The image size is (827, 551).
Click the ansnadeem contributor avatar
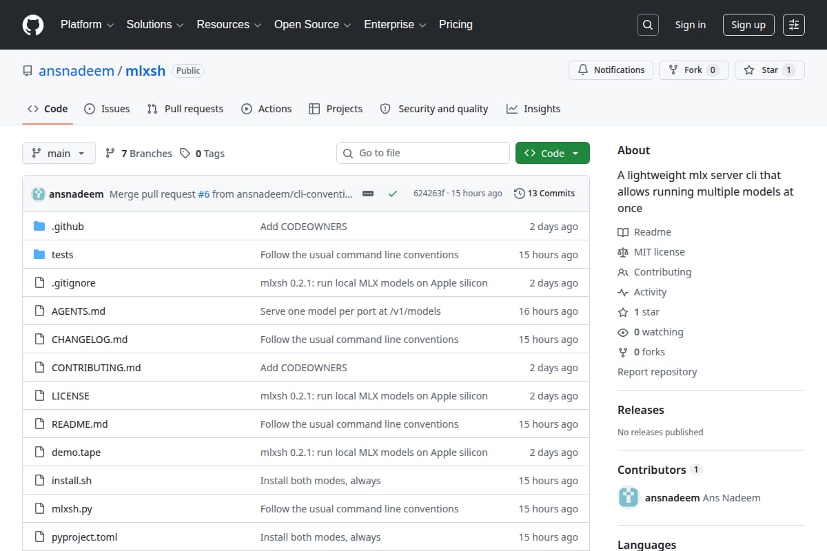pyautogui.click(x=629, y=497)
